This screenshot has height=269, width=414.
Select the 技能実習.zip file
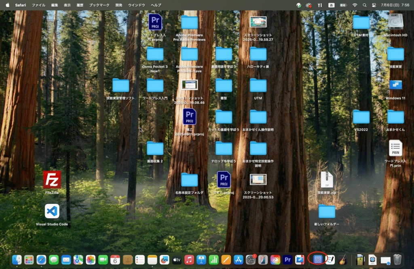(x=327, y=180)
